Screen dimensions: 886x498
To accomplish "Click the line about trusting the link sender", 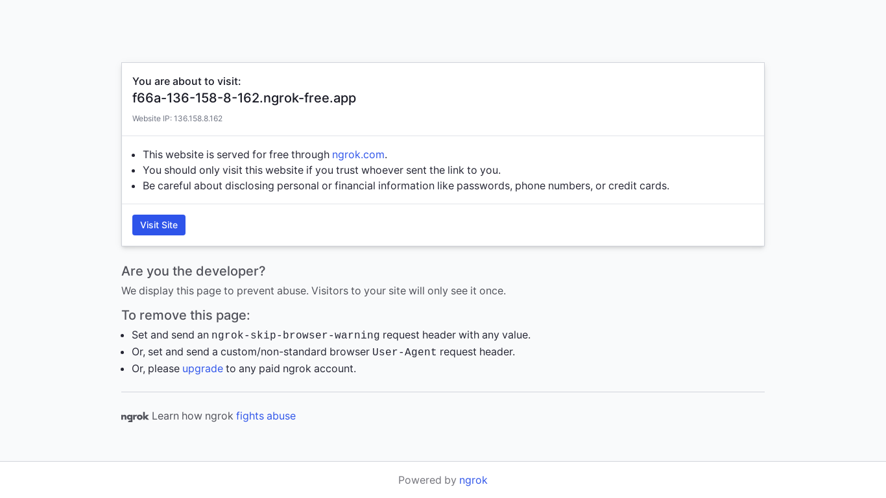I will [x=322, y=170].
